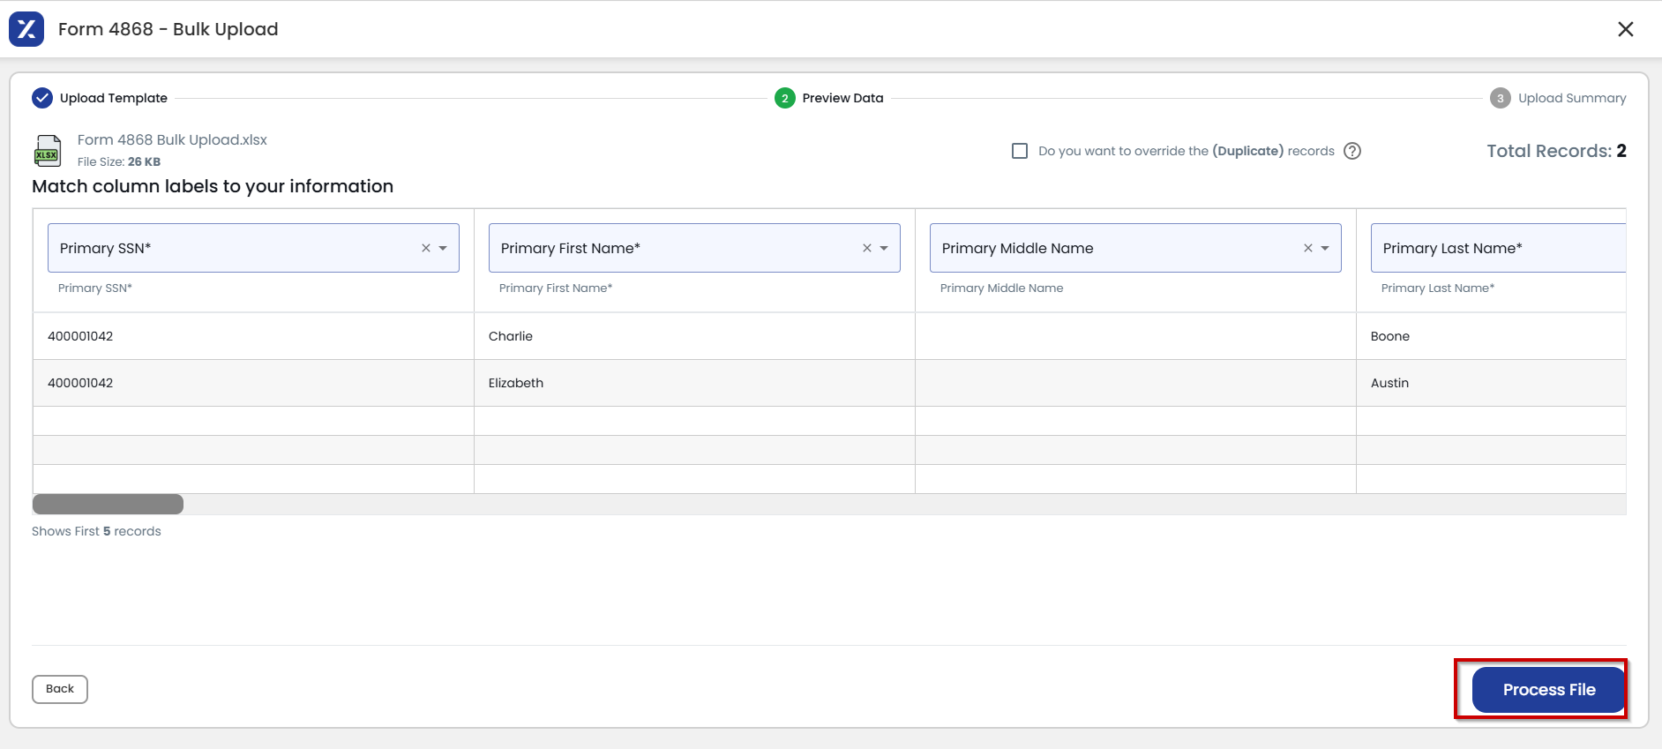Clear the Primary Middle Name column selection
The image size is (1662, 749).
click(x=1308, y=248)
